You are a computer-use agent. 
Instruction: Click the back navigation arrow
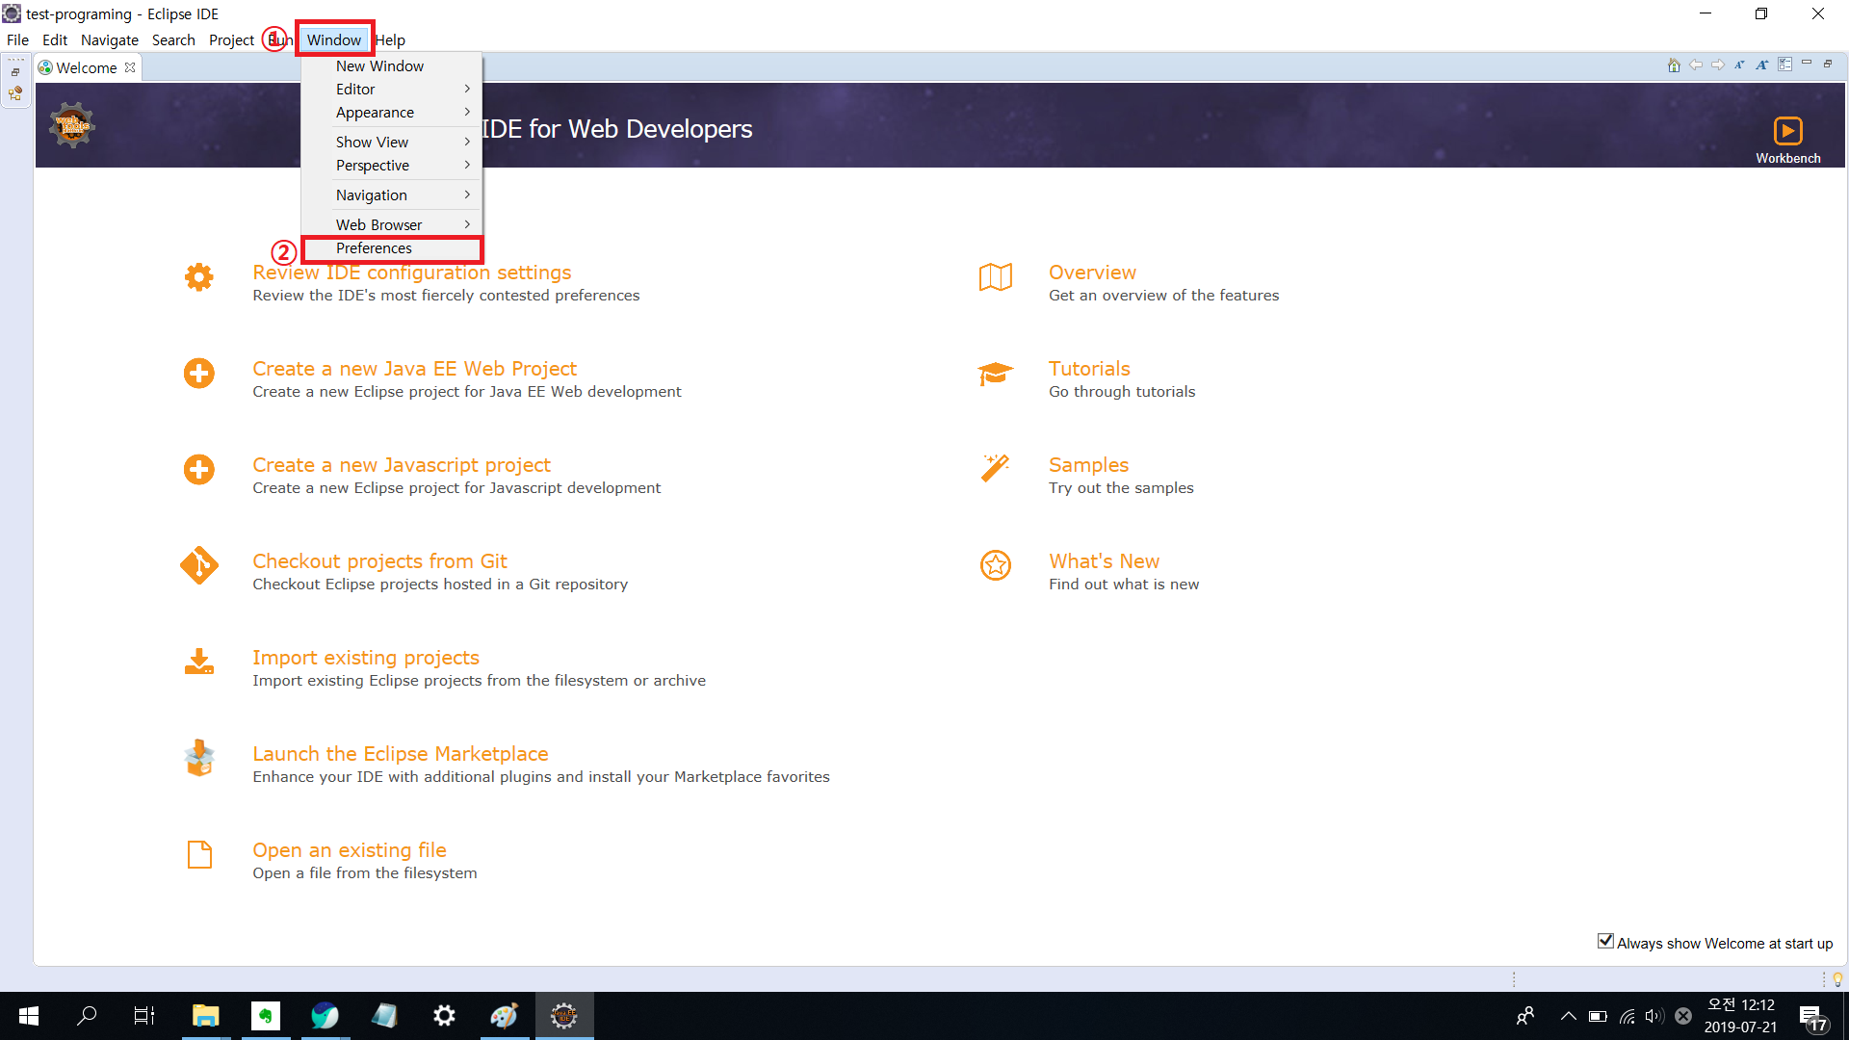point(1696,65)
